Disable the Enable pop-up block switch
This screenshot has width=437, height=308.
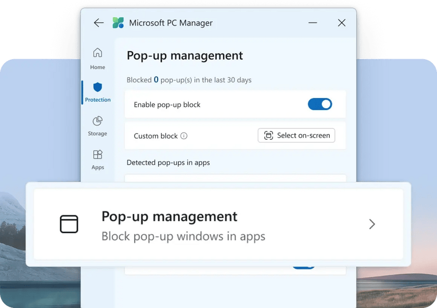click(x=319, y=104)
